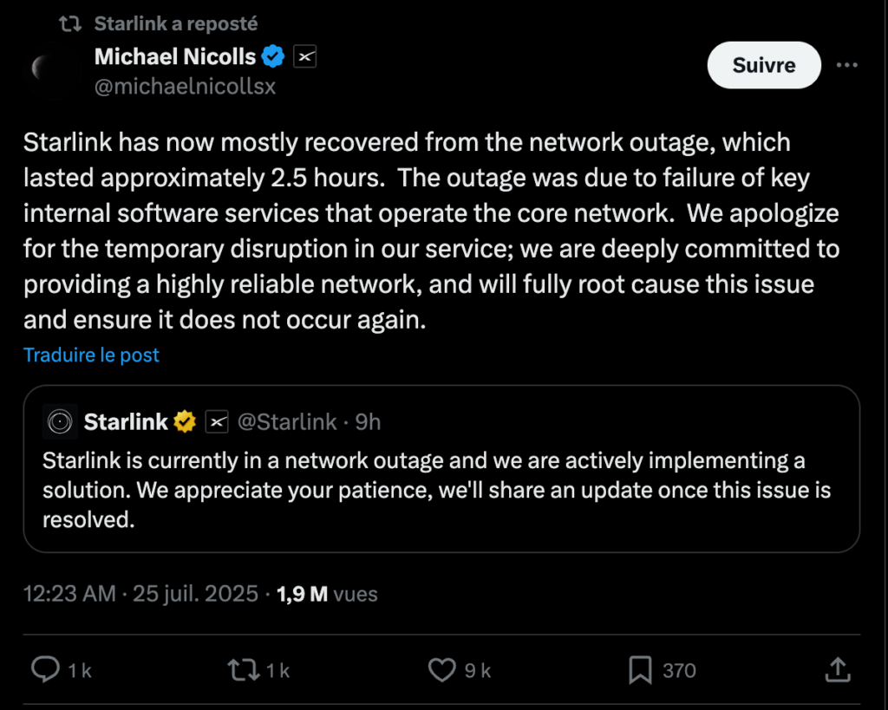
Task: Click Michael Nicolls' blue verified badge
Action: (274, 57)
